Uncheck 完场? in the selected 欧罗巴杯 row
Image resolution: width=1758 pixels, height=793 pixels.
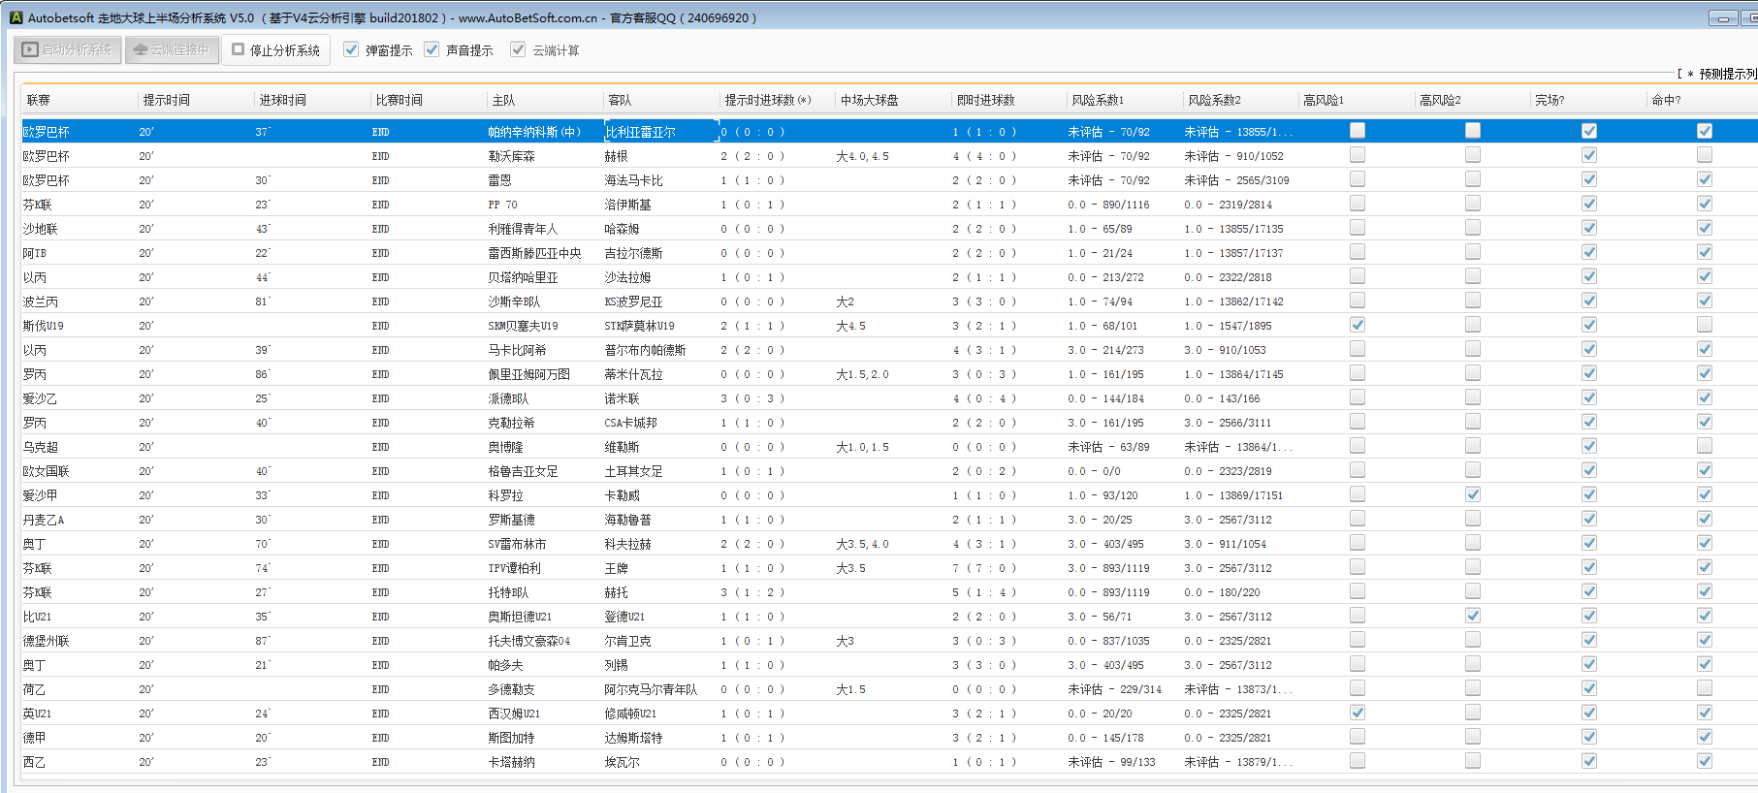pos(1589,131)
